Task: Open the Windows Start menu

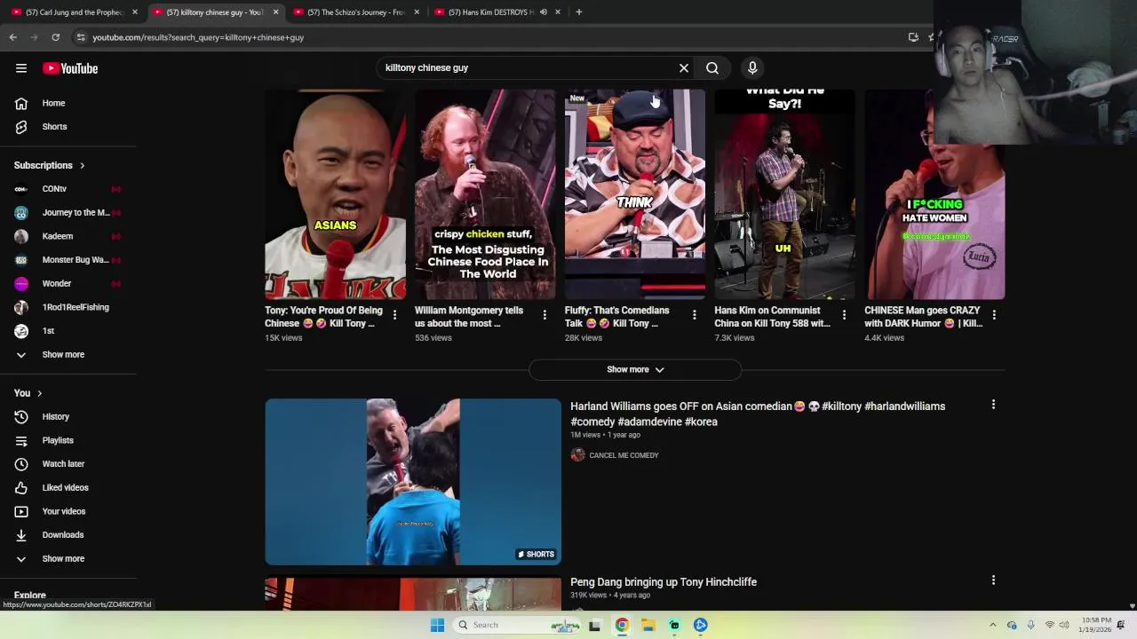Action: pos(437,625)
